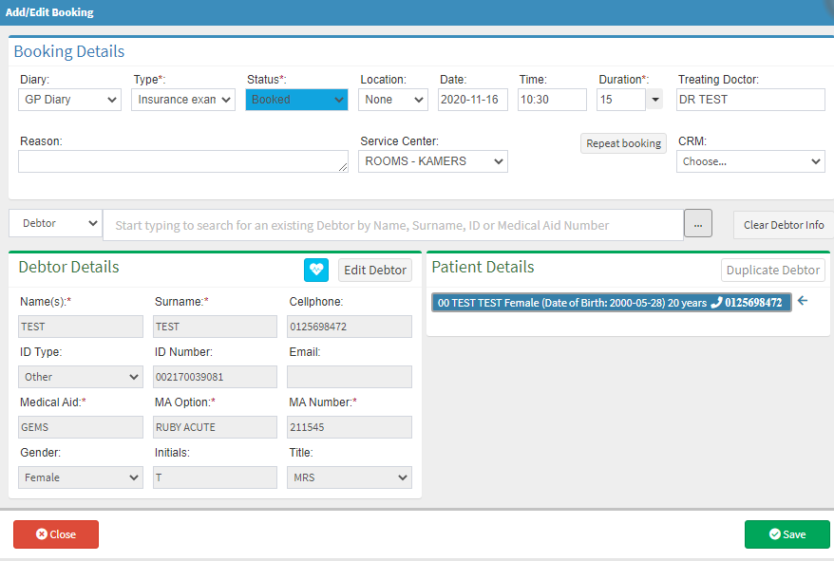Viewport: 834px width, 561px height.
Task: Click Clear Debtor Info button
Action: (783, 225)
